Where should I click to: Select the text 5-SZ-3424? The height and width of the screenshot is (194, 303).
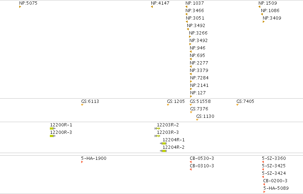pos(274,173)
